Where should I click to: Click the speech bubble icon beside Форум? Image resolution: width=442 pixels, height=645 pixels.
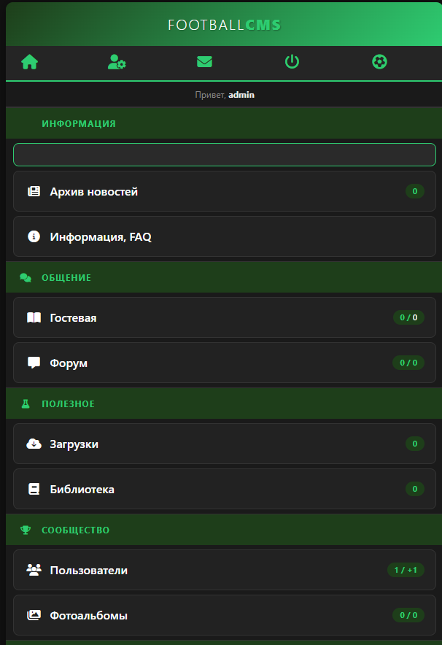(x=34, y=363)
